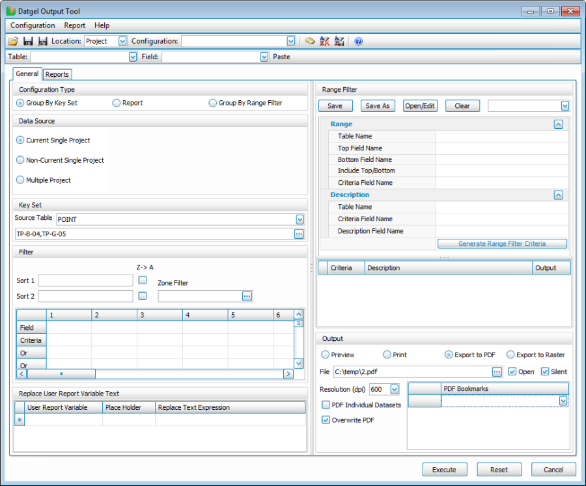Click the blue help question mark icon
This screenshot has height=486, width=586.
coord(358,41)
